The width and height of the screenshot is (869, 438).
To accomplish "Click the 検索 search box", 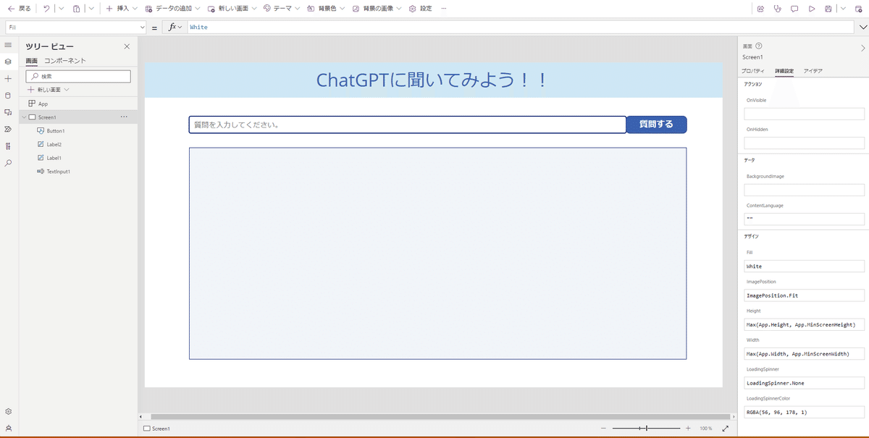I will tap(78, 76).
